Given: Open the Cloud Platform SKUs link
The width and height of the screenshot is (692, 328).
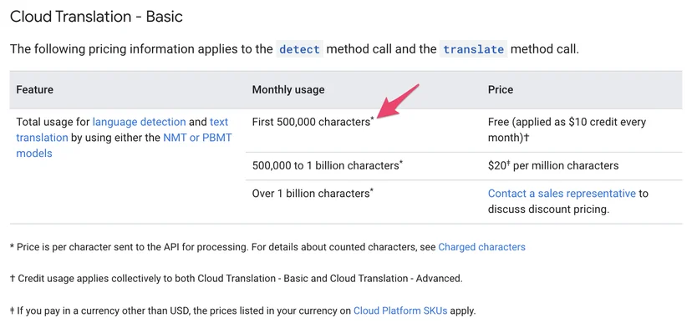Looking at the screenshot, I should (x=400, y=310).
